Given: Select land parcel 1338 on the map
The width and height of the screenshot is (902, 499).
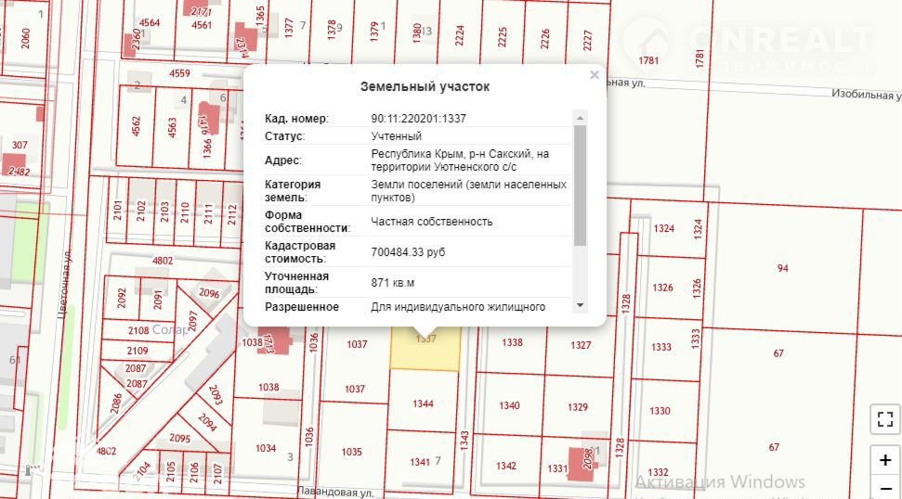Looking at the screenshot, I should pos(511,343).
